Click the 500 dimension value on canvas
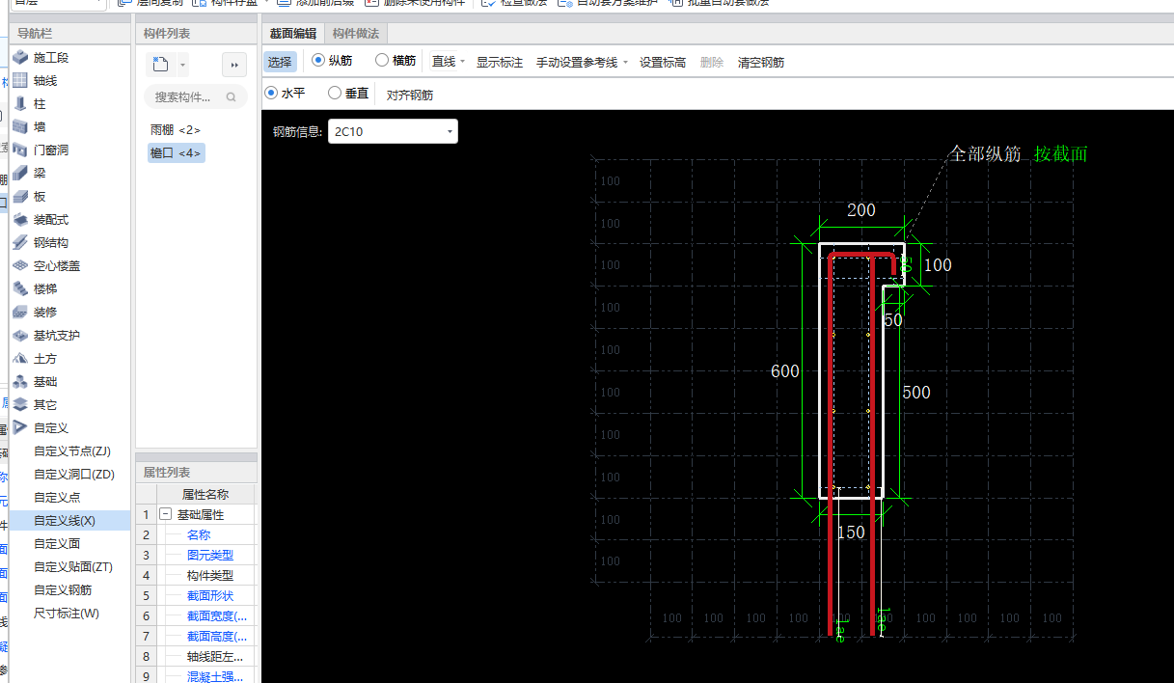 point(916,393)
